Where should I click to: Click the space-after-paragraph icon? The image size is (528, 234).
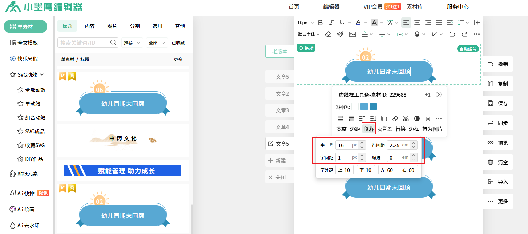[x=382, y=34]
